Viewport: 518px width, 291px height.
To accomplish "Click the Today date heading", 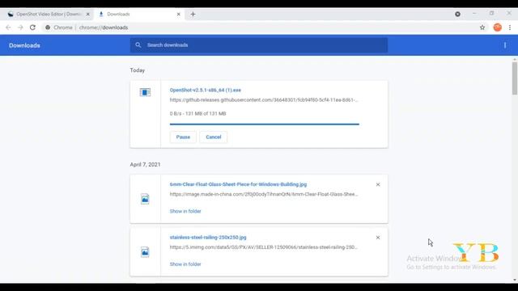I will pyautogui.click(x=138, y=70).
